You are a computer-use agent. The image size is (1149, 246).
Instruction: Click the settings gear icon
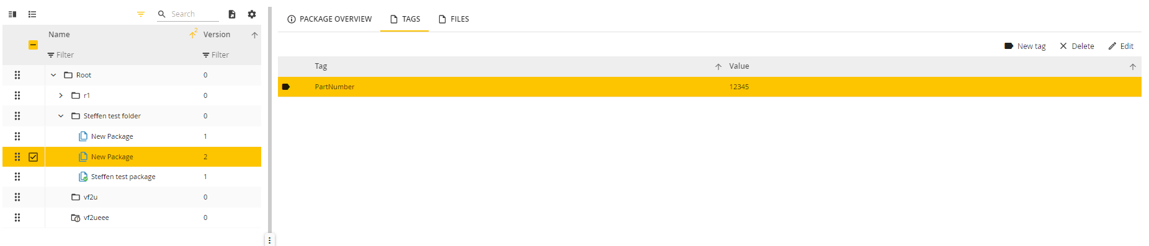pos(252,14)
